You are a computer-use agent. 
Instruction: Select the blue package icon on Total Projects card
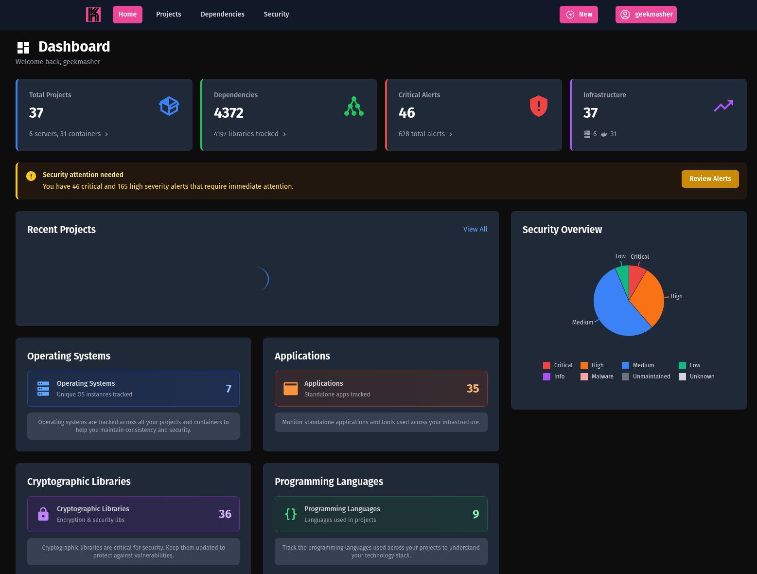[169, 106]
